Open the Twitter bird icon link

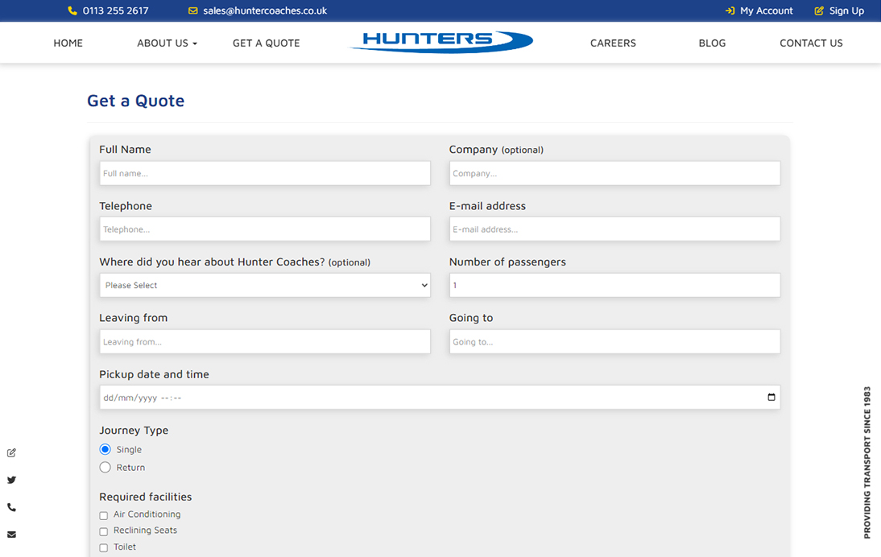[x=11, y=481]
